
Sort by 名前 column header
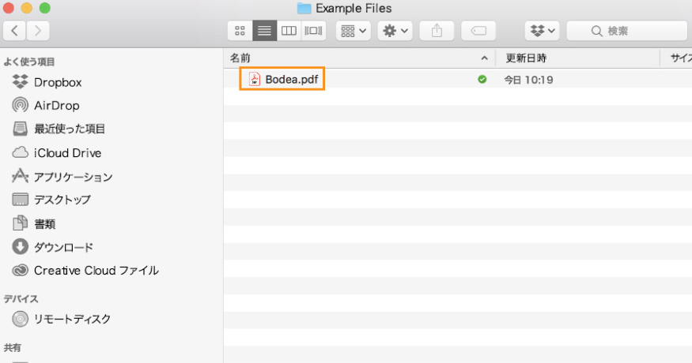click(240, 58)
